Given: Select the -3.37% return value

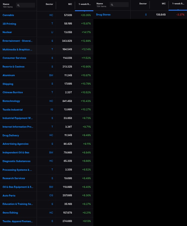Looking at the screenshot, I should (x=180, y=15).
